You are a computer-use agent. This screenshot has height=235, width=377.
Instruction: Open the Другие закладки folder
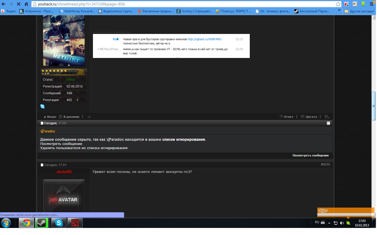point(359,11)
